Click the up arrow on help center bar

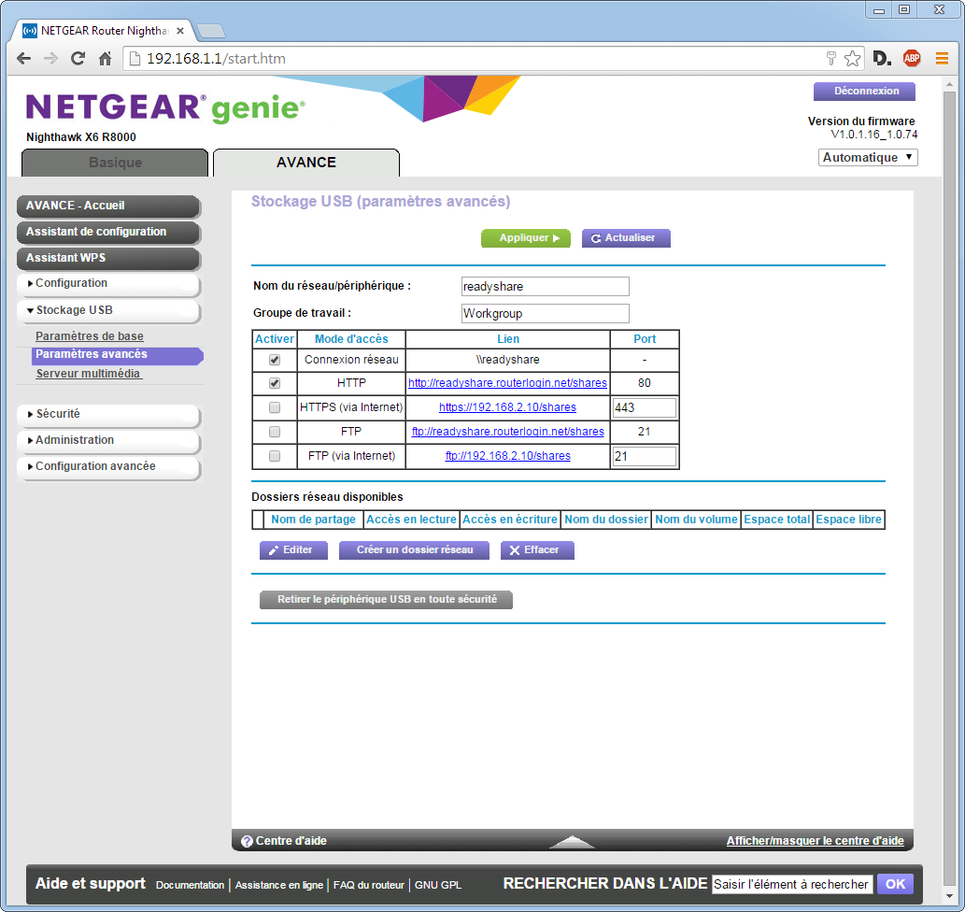tap(572, 842)
